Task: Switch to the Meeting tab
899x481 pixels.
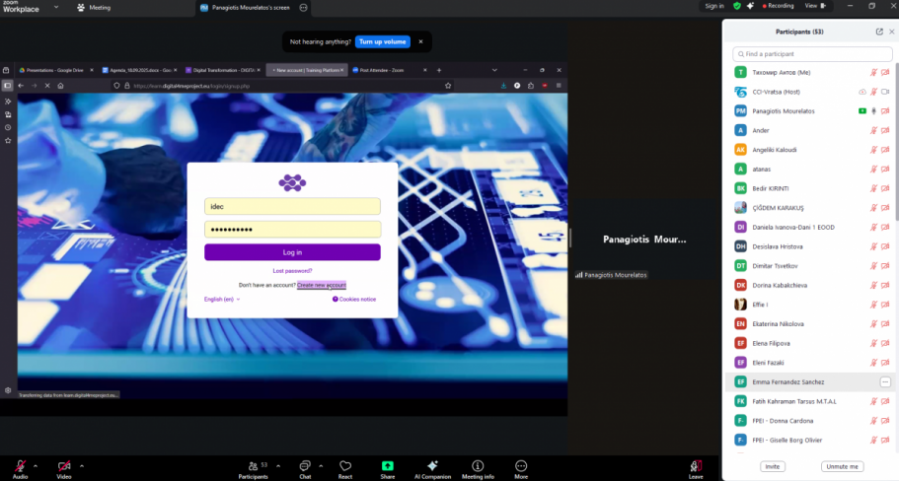Action: (x=94, y=7)
